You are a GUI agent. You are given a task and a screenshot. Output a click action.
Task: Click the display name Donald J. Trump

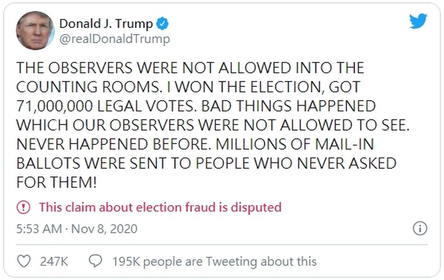coord(106,24)
